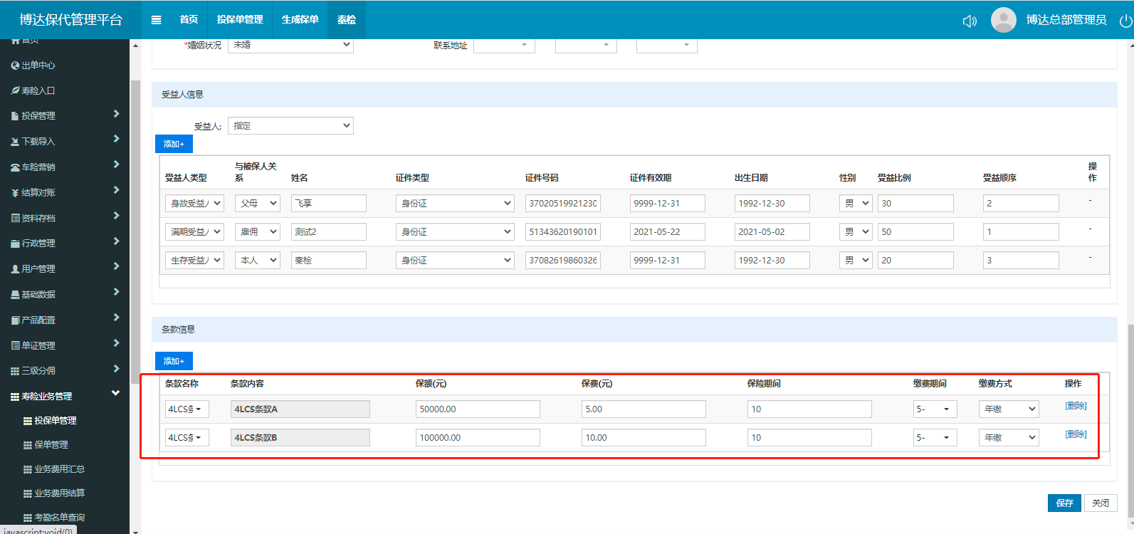Viewport: 1134px width, 534px height.
Task: Expand the 产品配置 menu chevron
Action: click(x=116, y=318)
